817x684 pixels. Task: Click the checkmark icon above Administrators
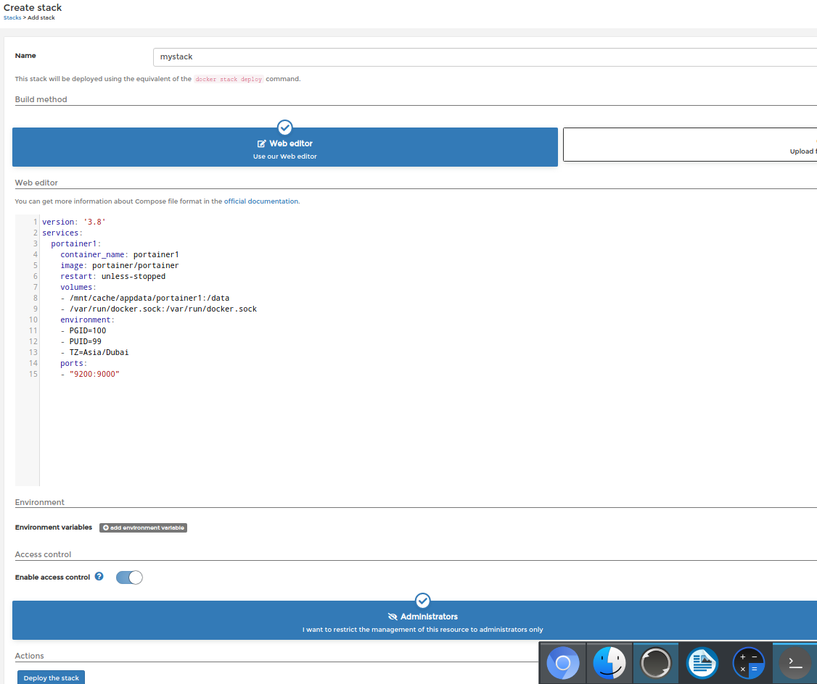click(423, 601)
